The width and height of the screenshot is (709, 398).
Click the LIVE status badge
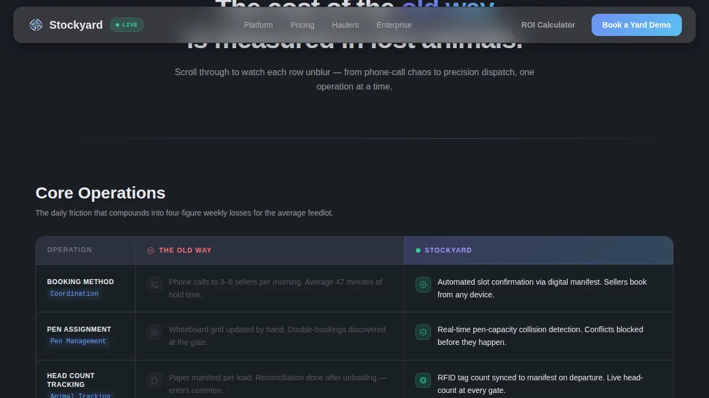click(127, 25)
